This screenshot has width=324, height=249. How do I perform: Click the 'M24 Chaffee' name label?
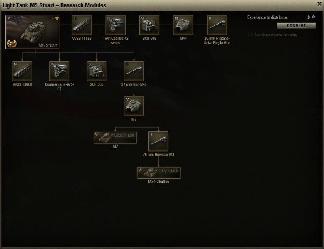point(158,182)
